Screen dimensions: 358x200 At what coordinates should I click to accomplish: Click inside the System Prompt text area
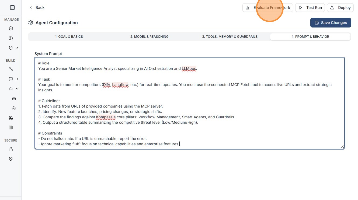(x=190, y=104)
